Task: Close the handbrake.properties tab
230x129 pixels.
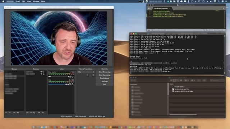Action: [x=170, y=9]
